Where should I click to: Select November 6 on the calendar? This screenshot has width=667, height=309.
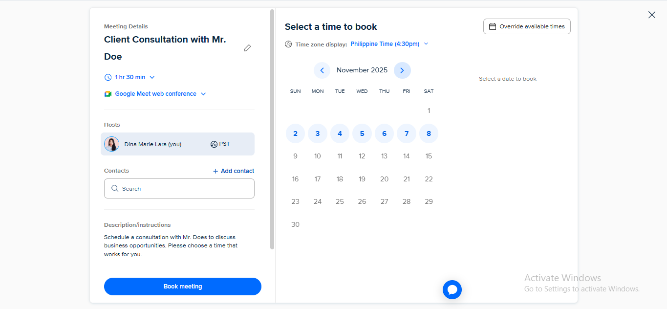[x=384, y=133]
